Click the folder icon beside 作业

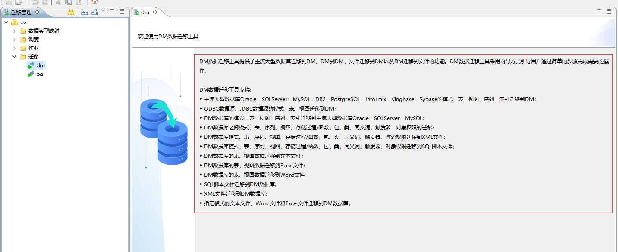pyautogui.click(x=23, y=48)
